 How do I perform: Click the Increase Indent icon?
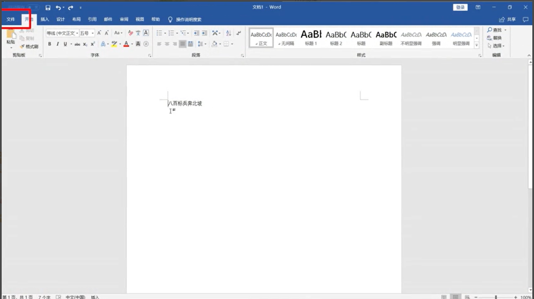click(x=204, y=33)
